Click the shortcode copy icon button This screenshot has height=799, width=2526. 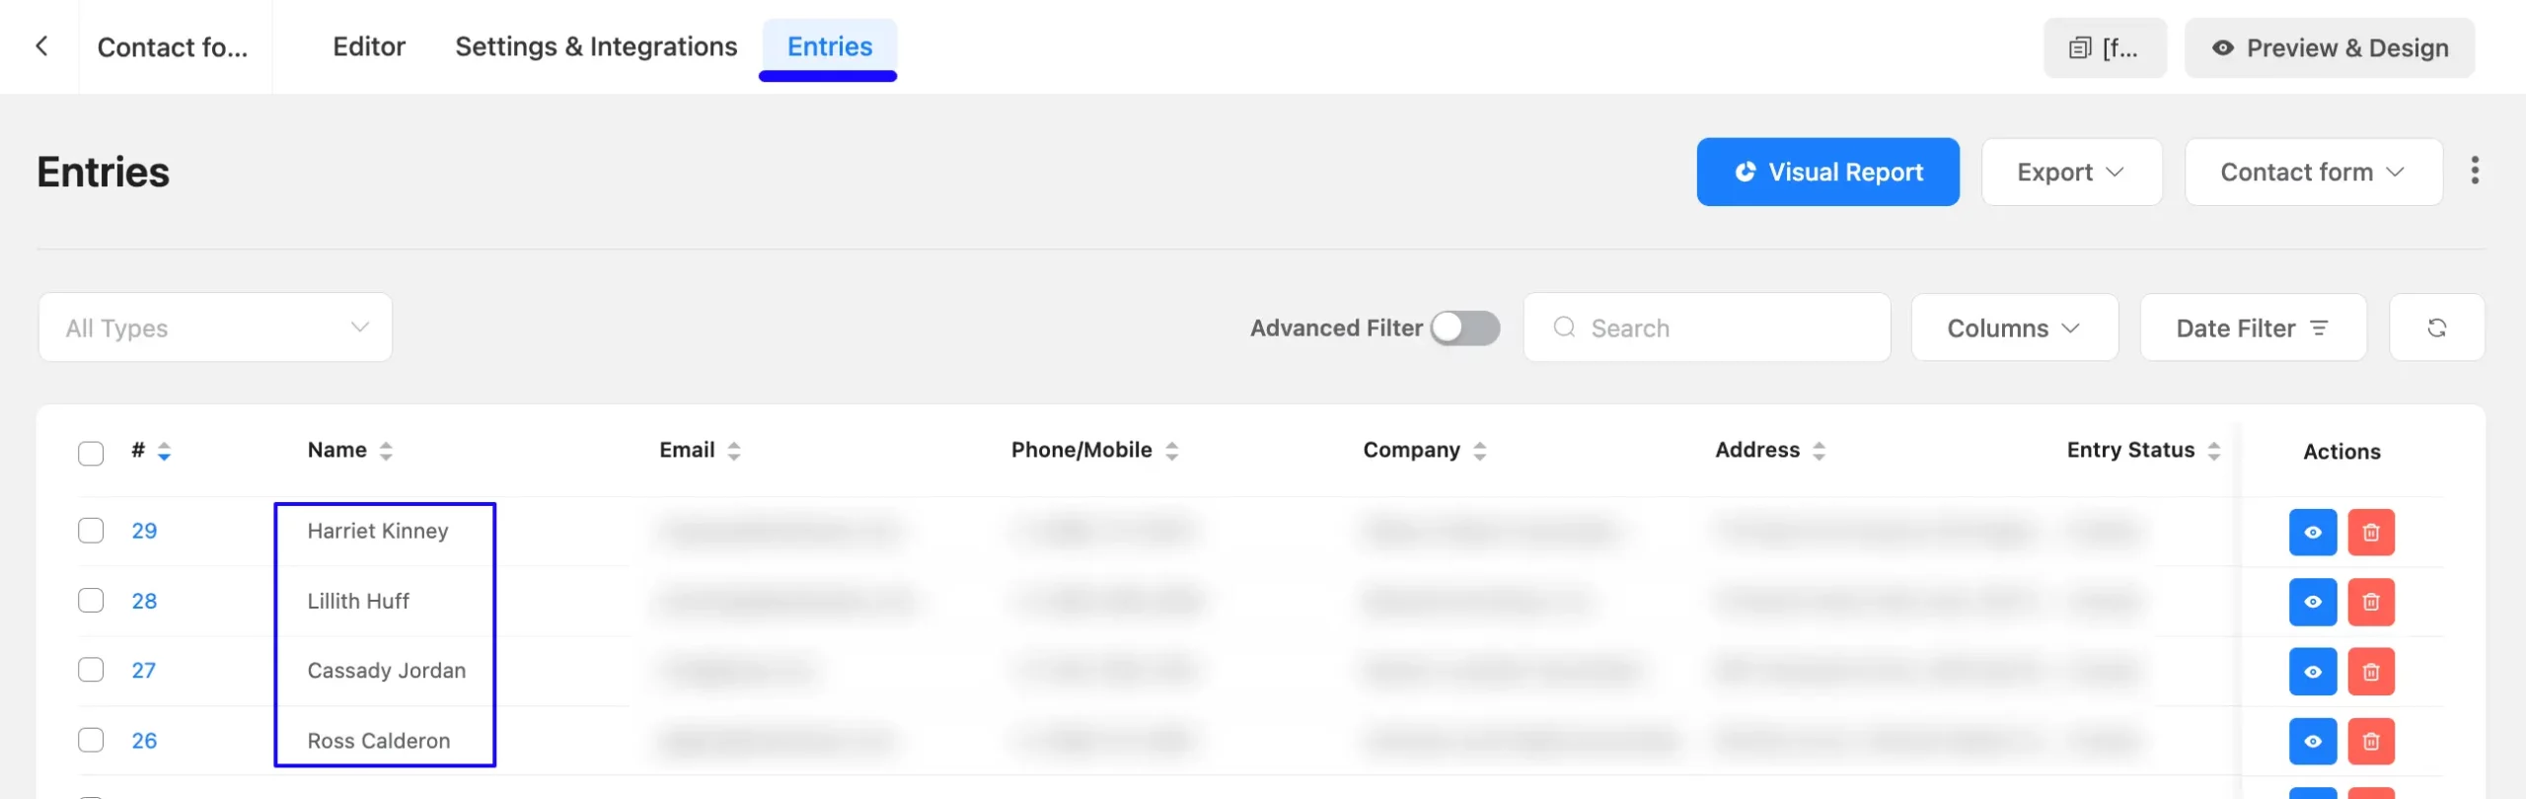pos(2105,47)
